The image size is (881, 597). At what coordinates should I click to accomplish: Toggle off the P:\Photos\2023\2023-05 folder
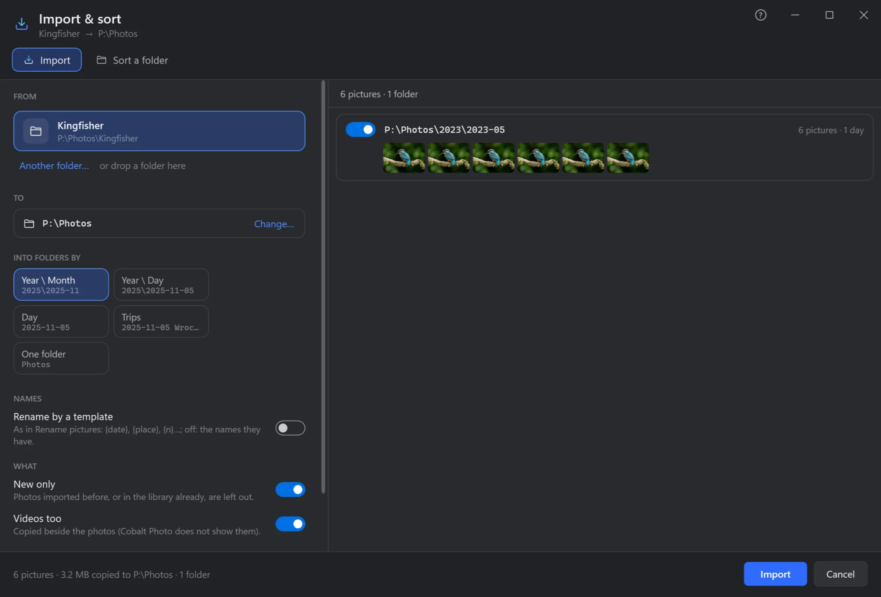360,130
